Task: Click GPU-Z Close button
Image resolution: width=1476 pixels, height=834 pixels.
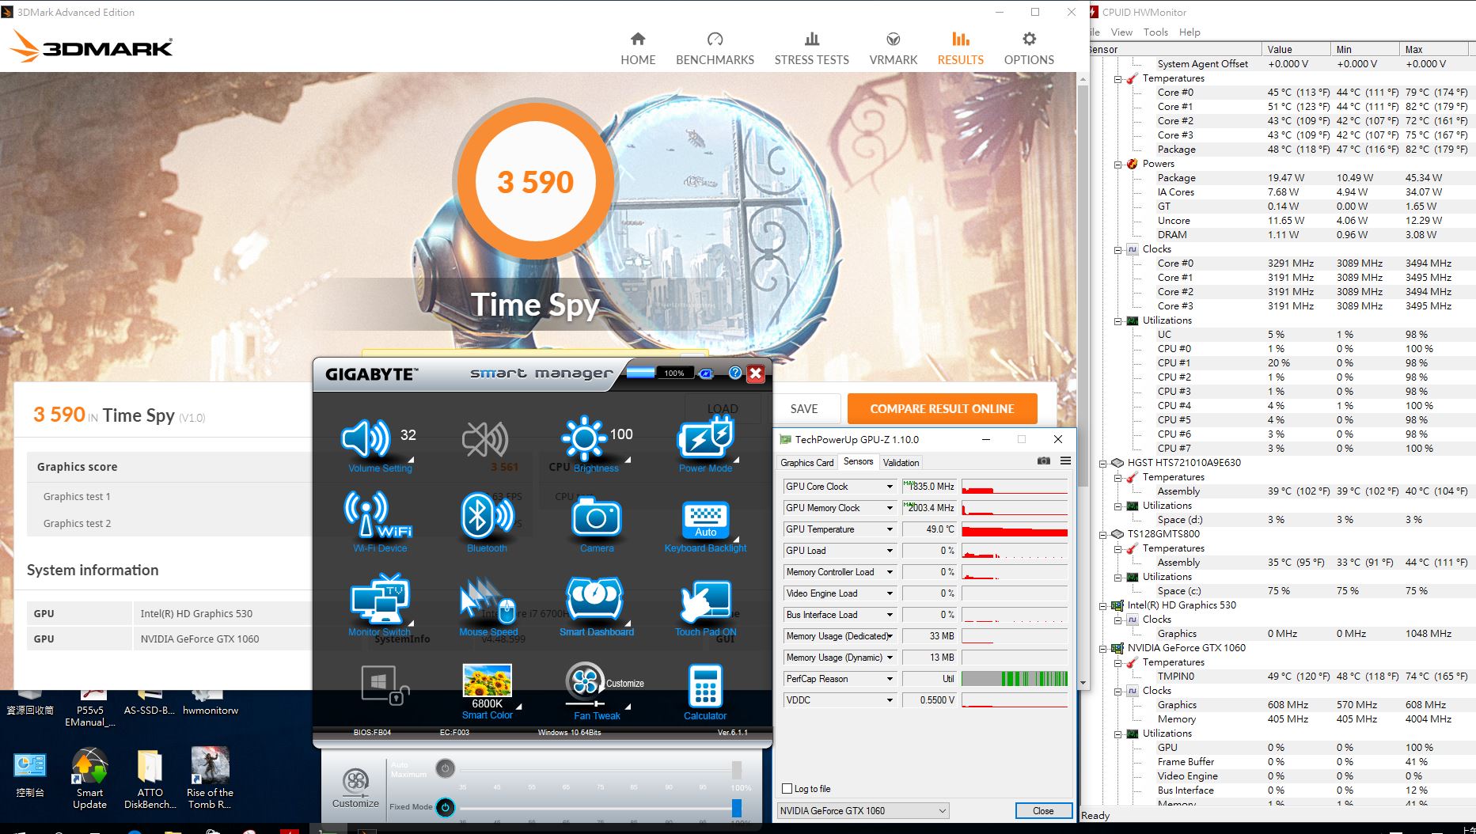Action: (1043, 810)
